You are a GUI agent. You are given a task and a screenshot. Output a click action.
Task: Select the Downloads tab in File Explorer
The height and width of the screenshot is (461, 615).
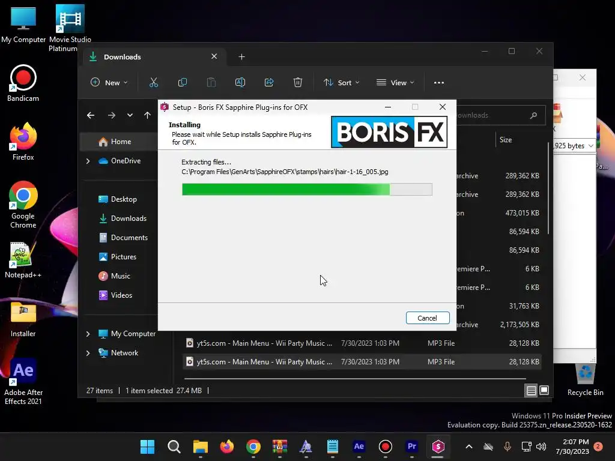[x=153, y=57]
